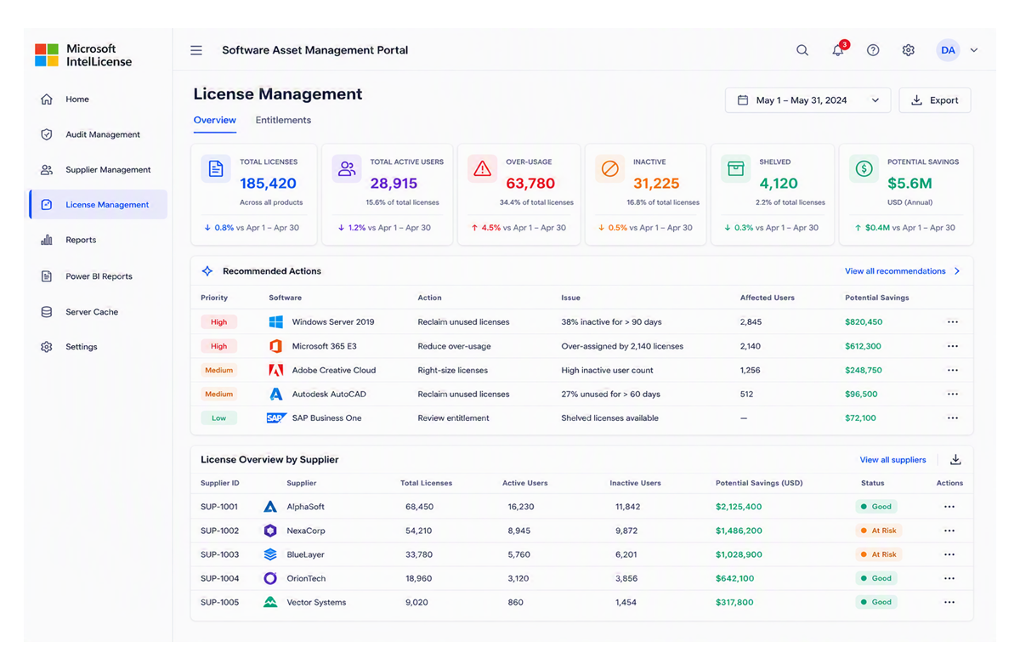Open actions menu for AlphaSoft row
The image size is (1020, 670).
949,507
